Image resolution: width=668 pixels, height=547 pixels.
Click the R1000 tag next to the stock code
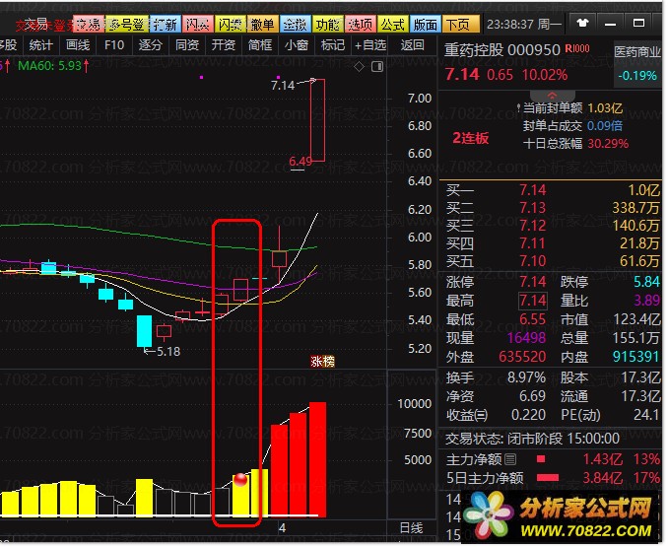click(x=577, y=48)
